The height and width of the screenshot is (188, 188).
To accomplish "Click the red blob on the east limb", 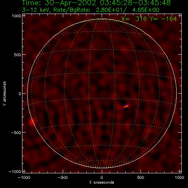I will click(32, 122).
